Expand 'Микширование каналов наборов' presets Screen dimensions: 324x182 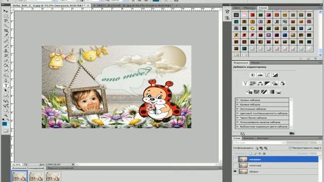[x=237, y=122]
